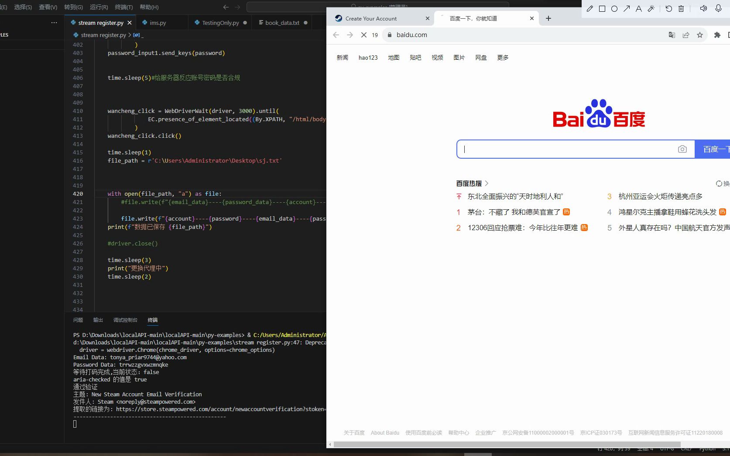Bookmark this page with star icon
The height and width of the screenshot is (456, 730).
700,35
